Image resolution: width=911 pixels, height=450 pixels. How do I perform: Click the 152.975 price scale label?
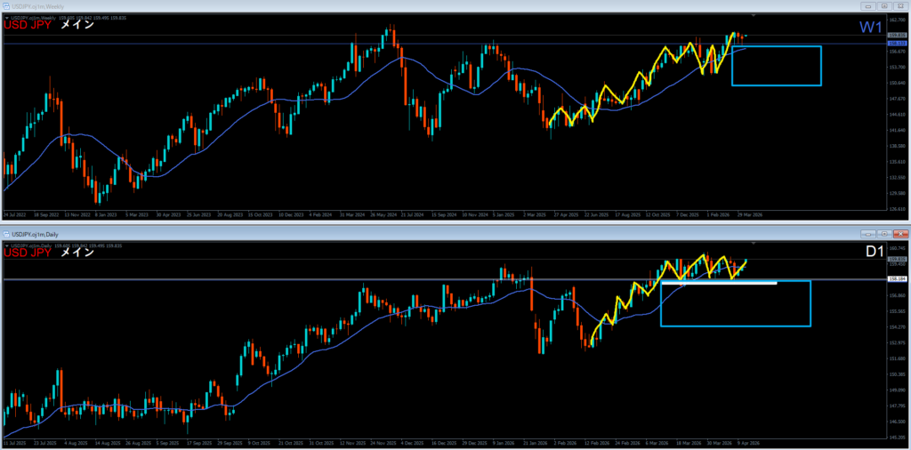[x=897, y=342]
